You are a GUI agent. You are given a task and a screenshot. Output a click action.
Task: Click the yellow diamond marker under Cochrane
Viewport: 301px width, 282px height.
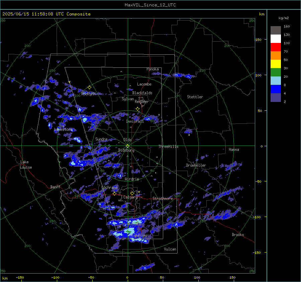pos(115,193)
